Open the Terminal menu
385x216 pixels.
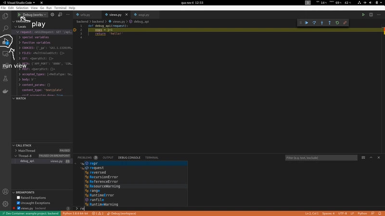(61, 8)
